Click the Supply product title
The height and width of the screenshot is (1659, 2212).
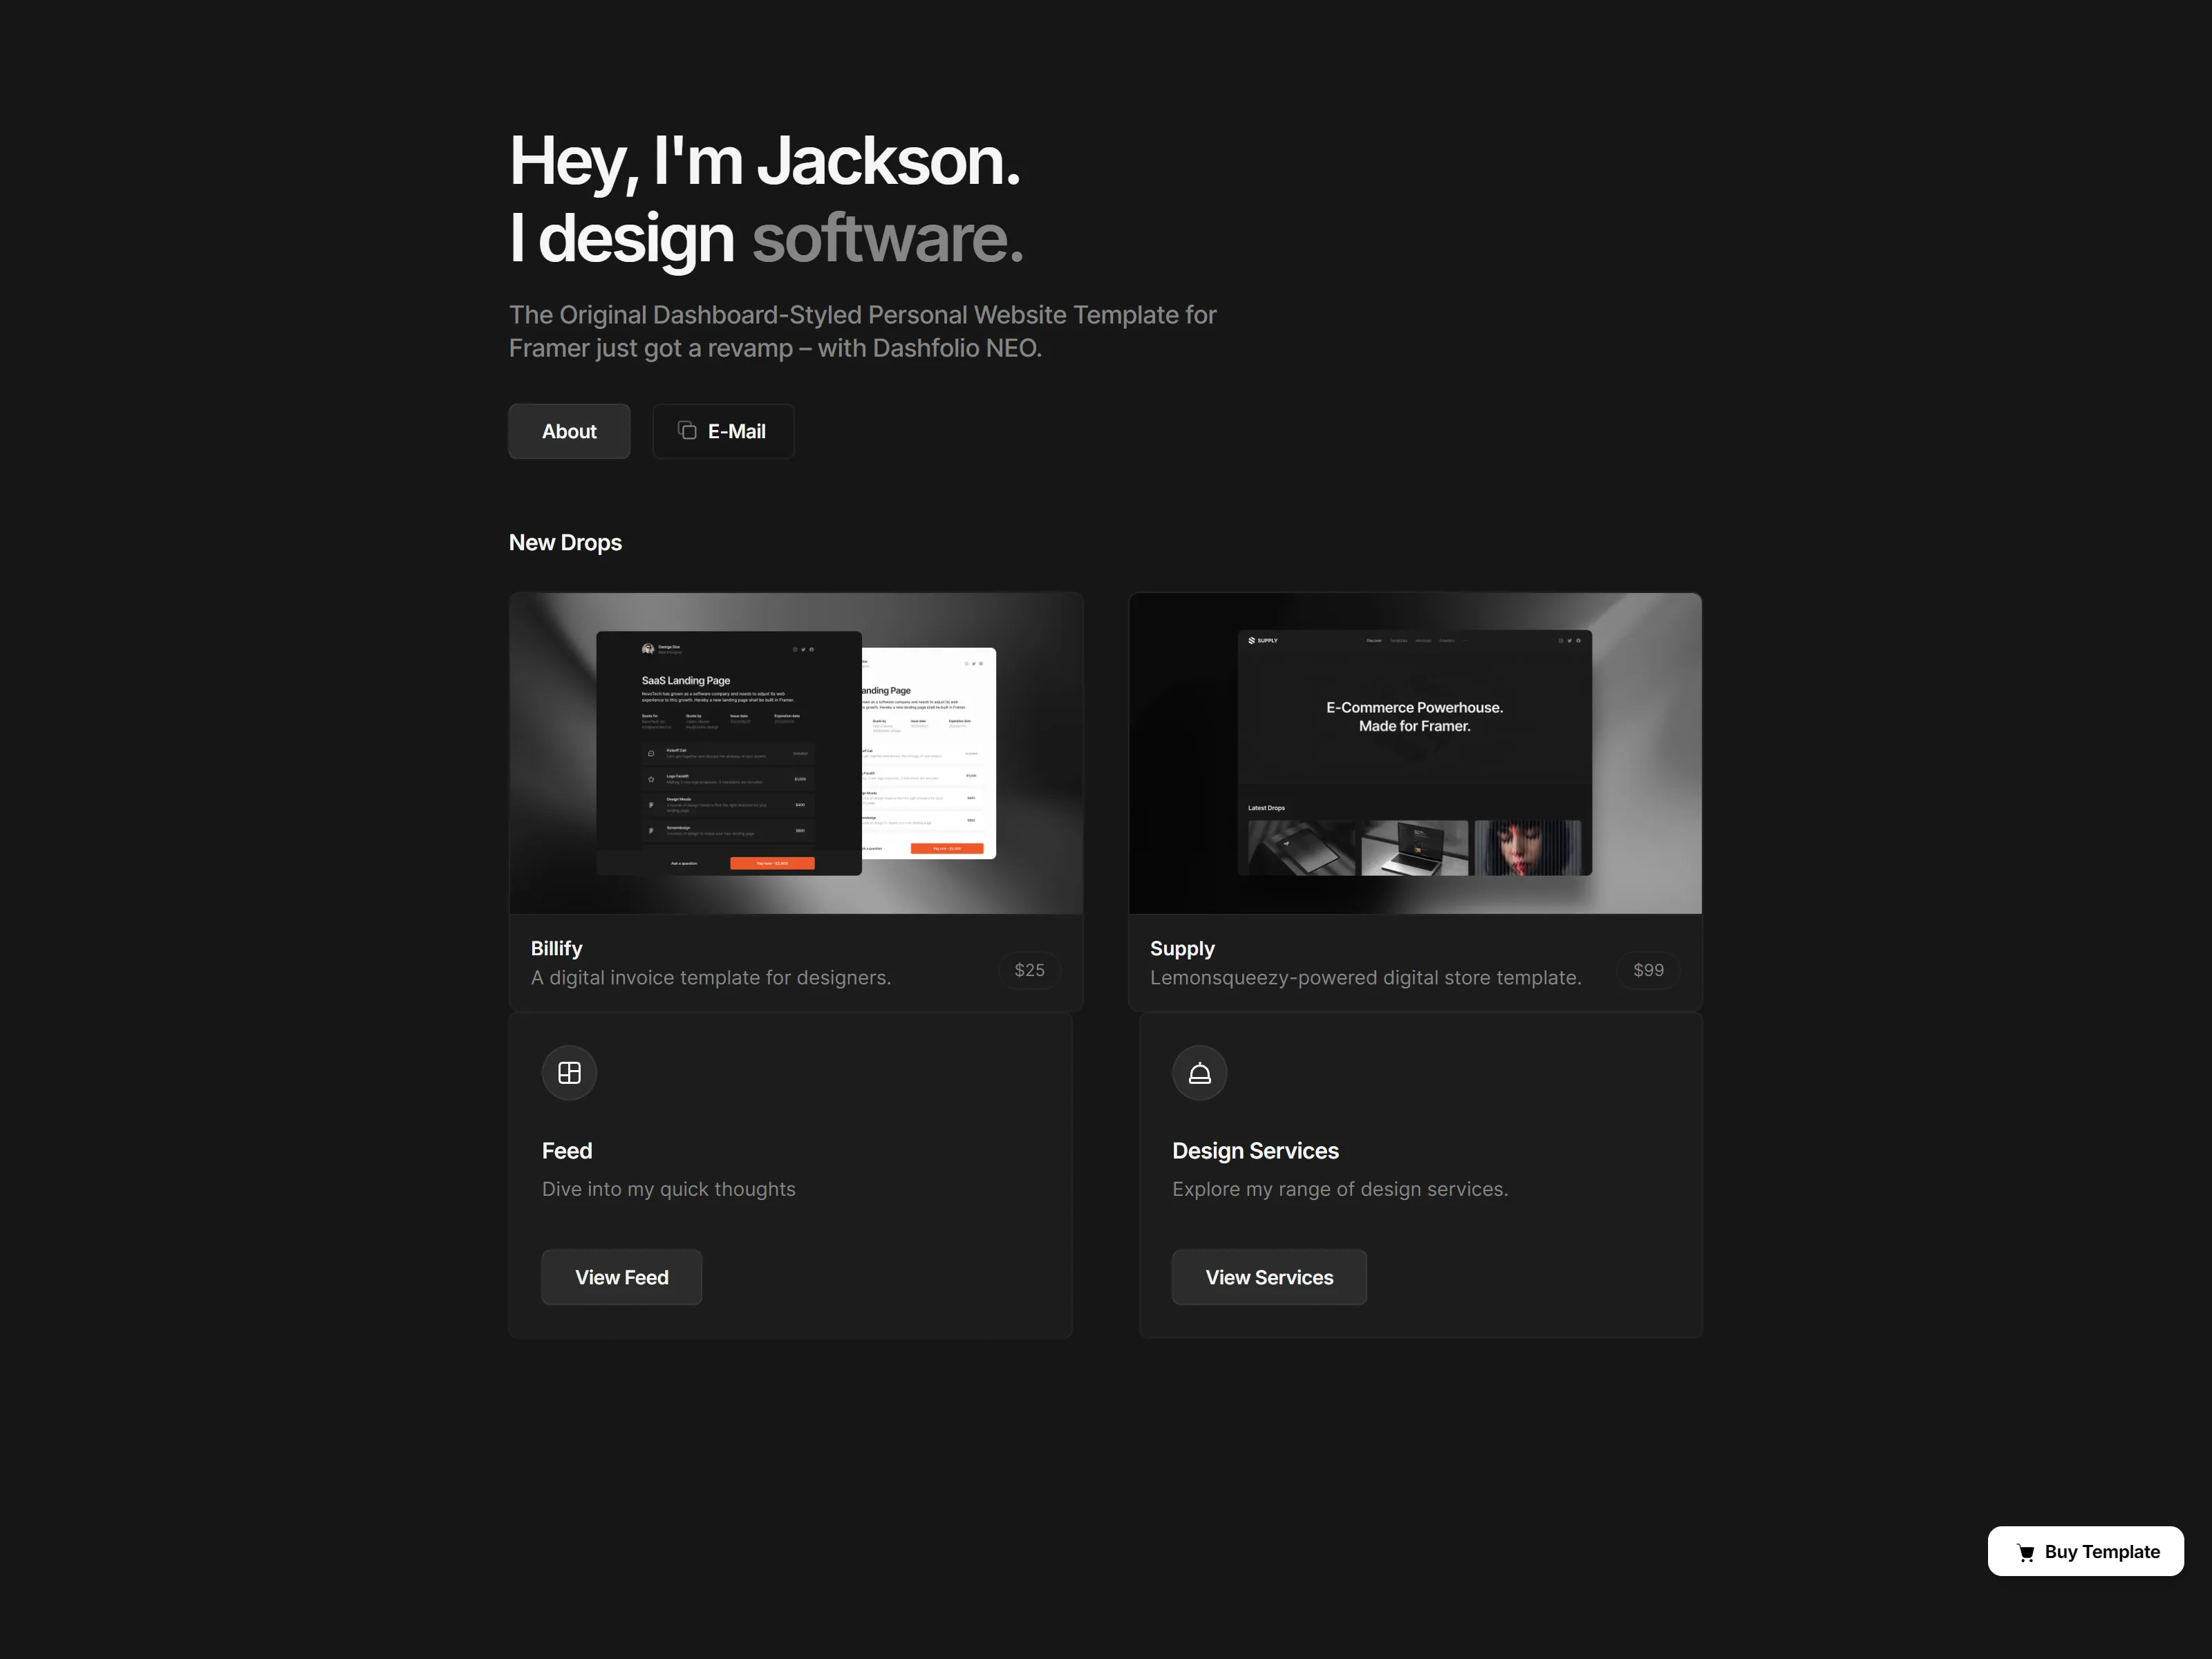click(x=1182, y=948)
